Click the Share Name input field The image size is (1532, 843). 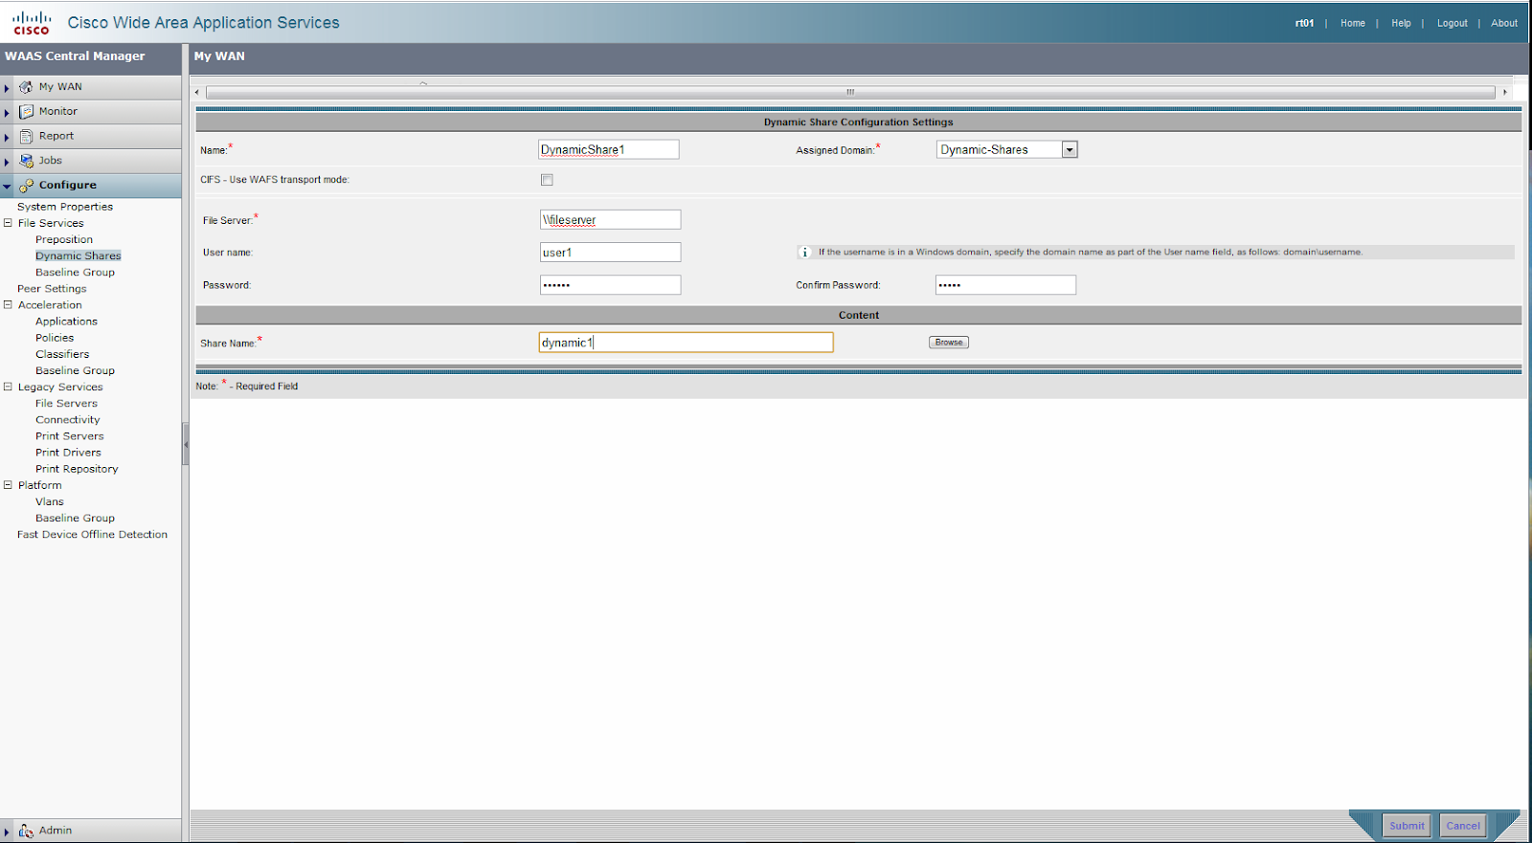pyautogui.click(x=686, y=343)
